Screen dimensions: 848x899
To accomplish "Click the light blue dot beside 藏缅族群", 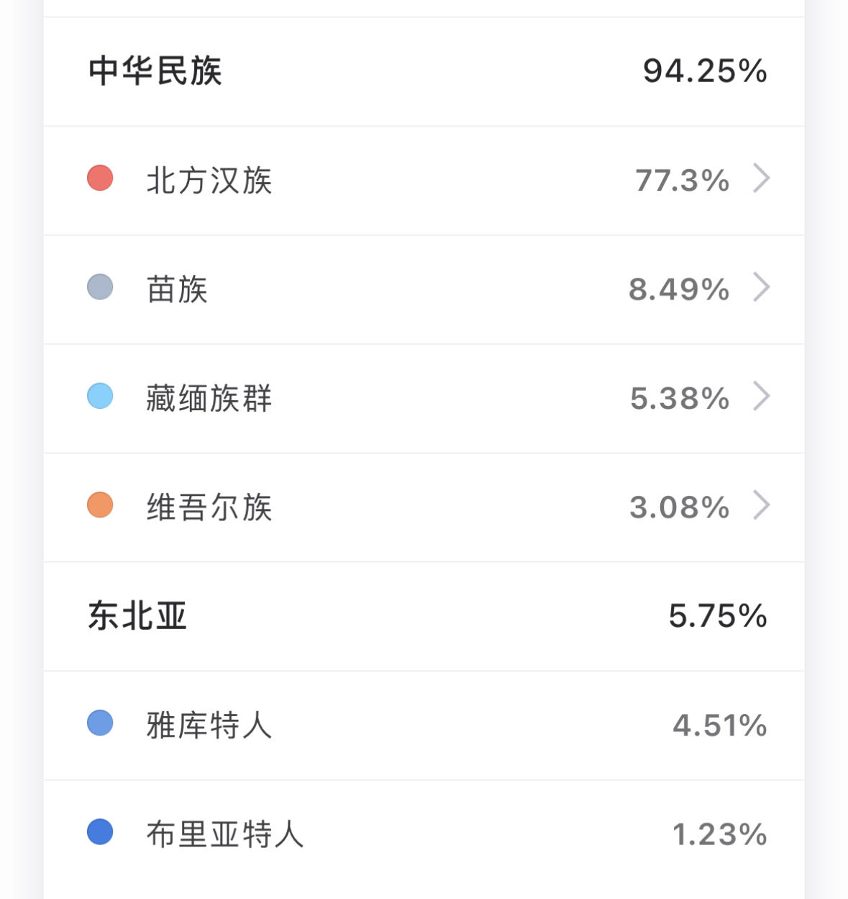I will click(x=100, y=396).
